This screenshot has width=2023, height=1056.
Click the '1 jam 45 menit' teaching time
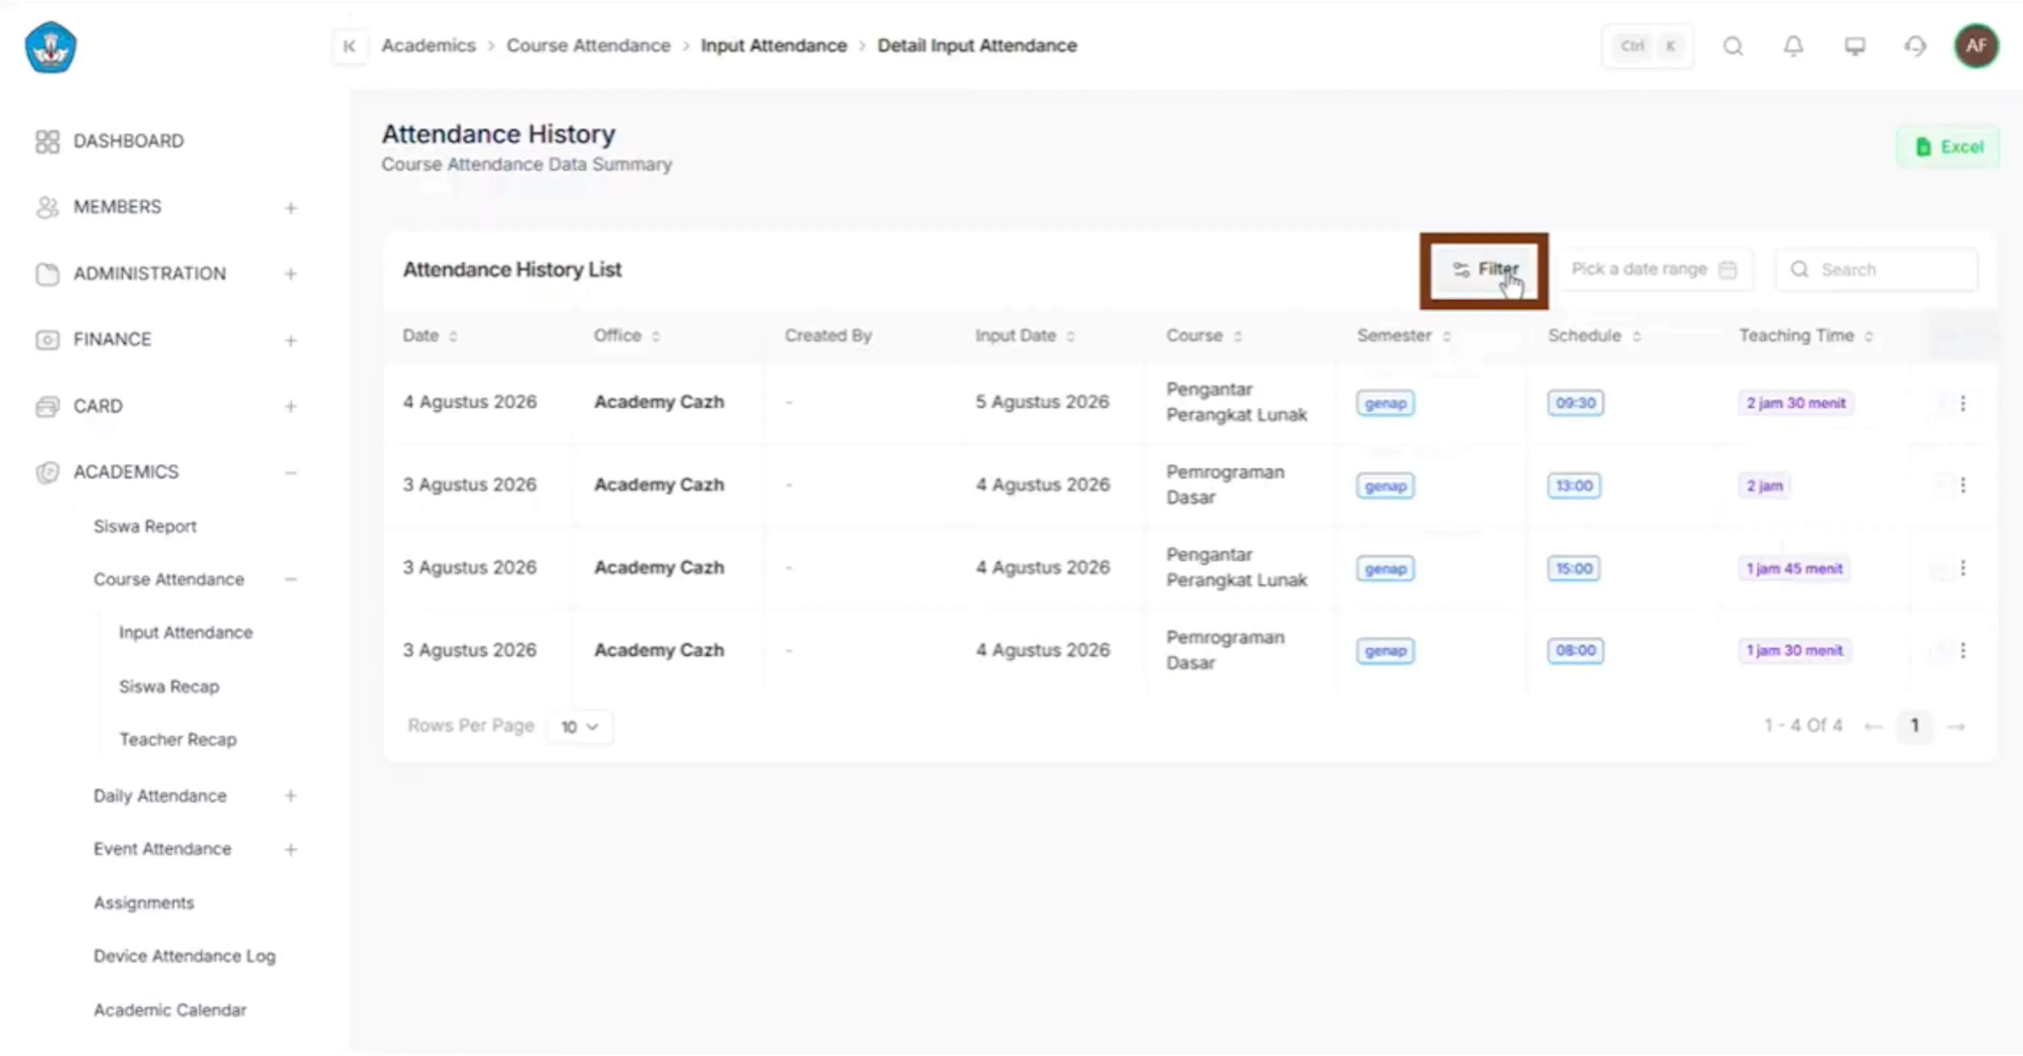[x=1794, y=568]
